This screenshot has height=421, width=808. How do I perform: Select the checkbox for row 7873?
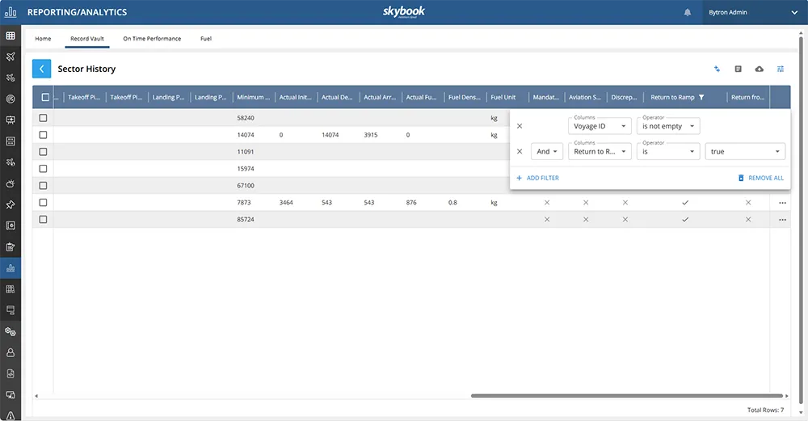click(44, 203)
